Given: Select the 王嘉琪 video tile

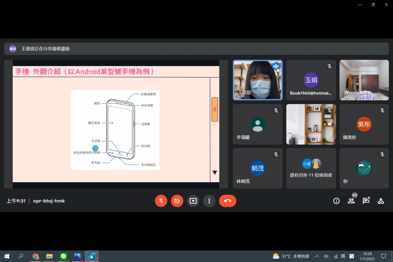Looking at the screenshot, I should (x=257, y=80).
